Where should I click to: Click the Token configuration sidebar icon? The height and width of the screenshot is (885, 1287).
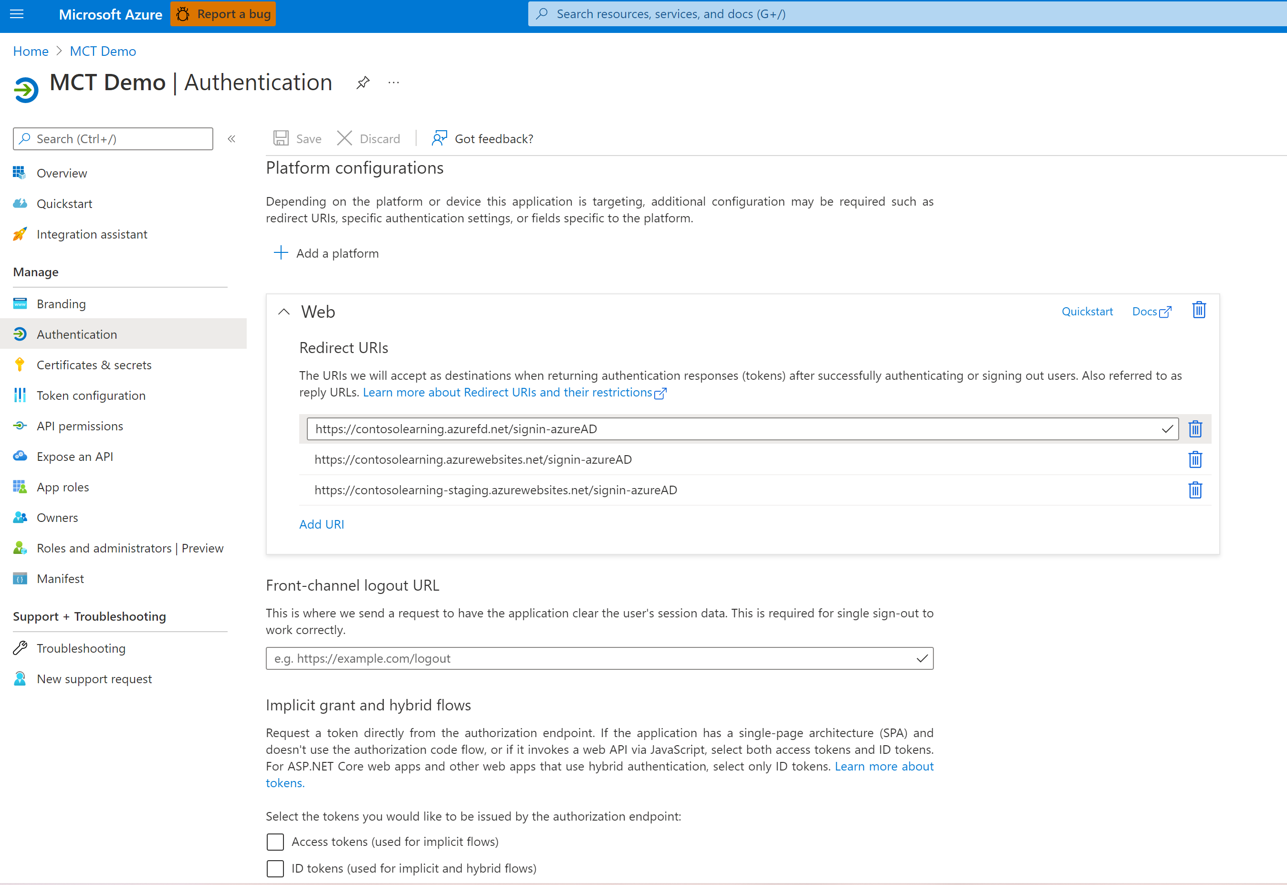[x=20, y=395]
